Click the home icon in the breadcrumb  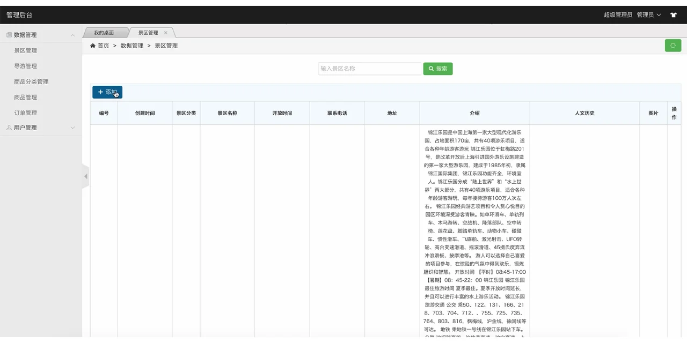[x=93, y=46]
